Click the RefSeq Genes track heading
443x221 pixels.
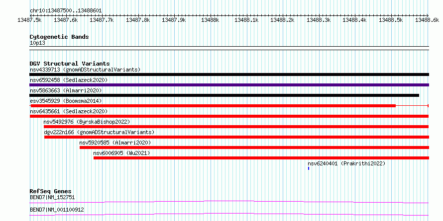click(x=51, y=191)
